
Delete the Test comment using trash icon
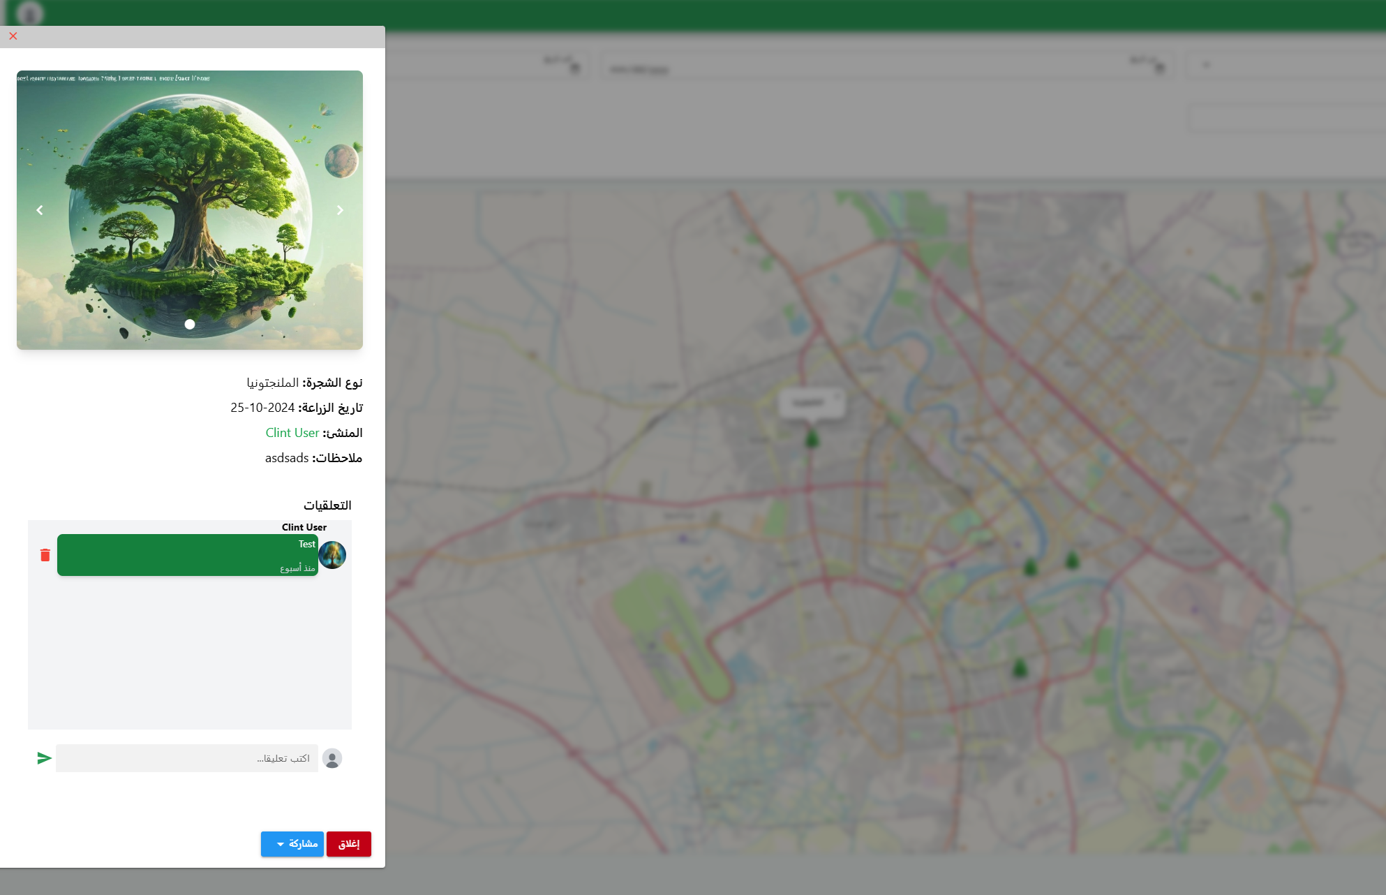click(x=45, y=555)
